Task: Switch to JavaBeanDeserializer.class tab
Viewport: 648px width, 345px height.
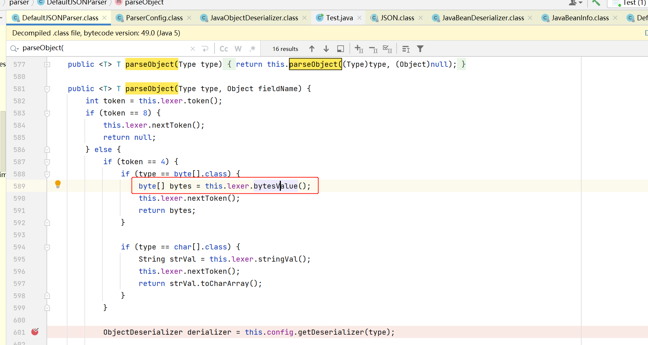Action: (483, 18)
